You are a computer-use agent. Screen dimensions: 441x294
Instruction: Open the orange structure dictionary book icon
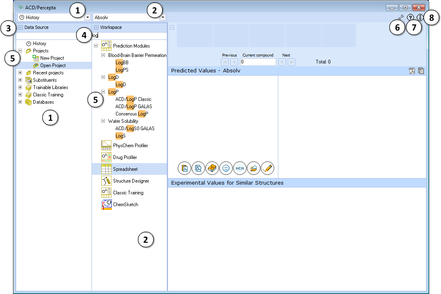coord(212,168)
